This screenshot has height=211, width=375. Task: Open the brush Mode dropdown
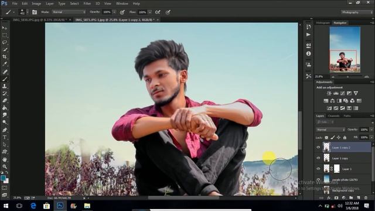click(x=69, y=12)
